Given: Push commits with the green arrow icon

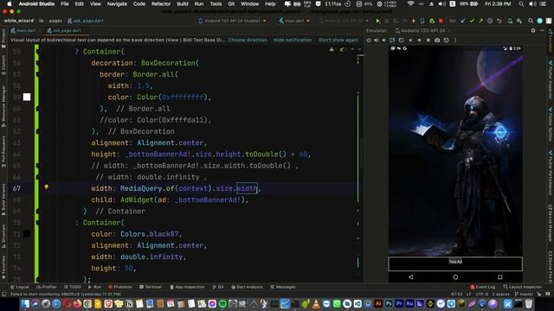Looking at the screenshot, I should (480, 21).
